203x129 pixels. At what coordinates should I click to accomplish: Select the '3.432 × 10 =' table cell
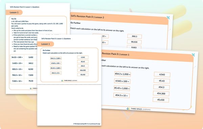(17, 63)
